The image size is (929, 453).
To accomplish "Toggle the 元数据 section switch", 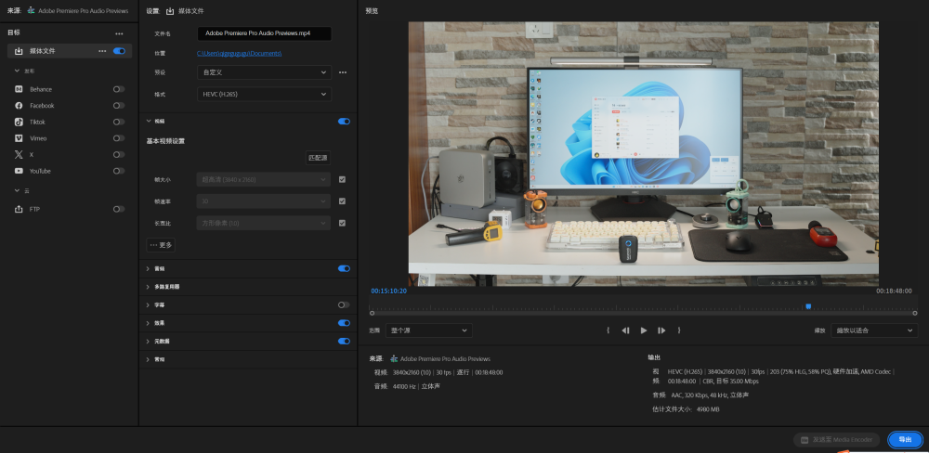I will coord(345,341).
